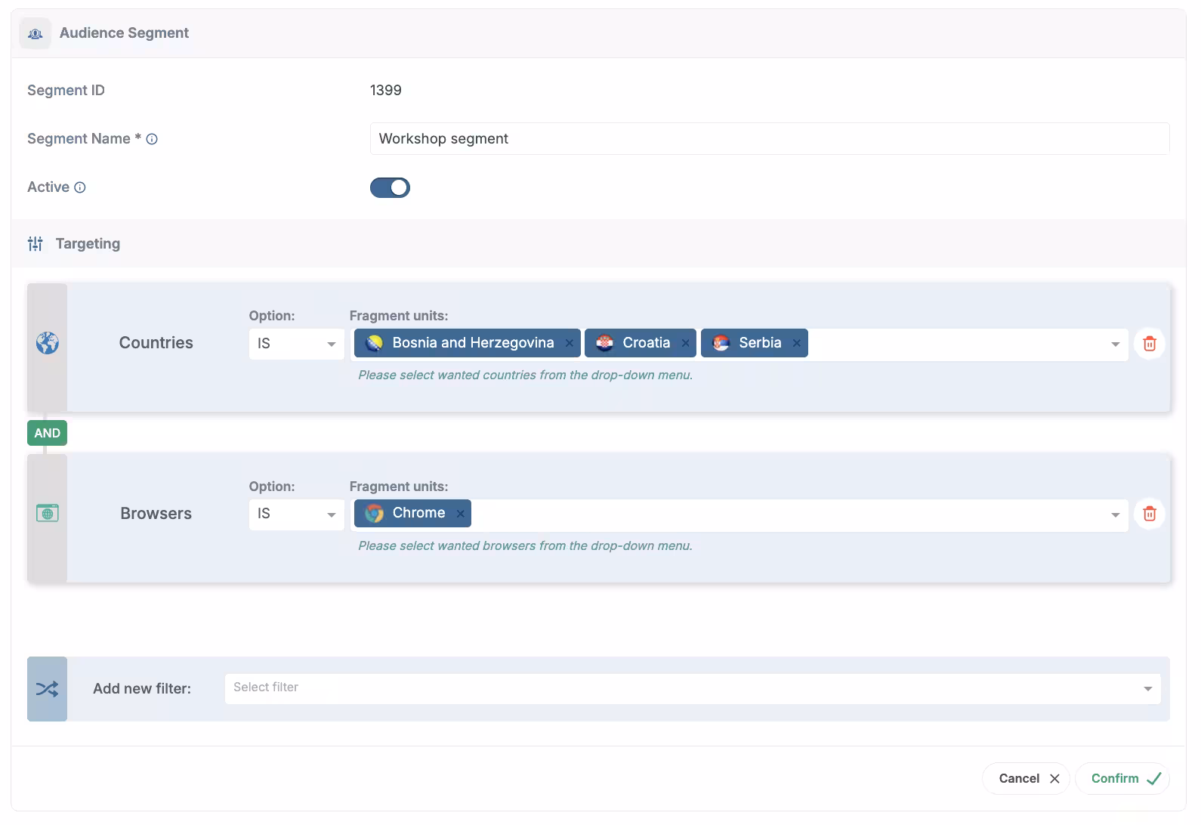Remove the Chrome browser tag
1201x825 pixels.
[460, 514]
